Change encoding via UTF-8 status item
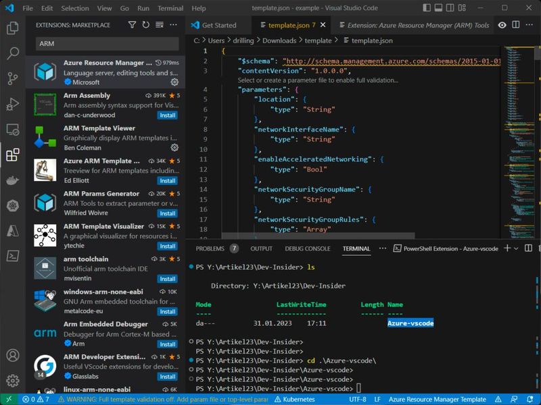The width and height of the screenshot is (541, 405). 358,399
